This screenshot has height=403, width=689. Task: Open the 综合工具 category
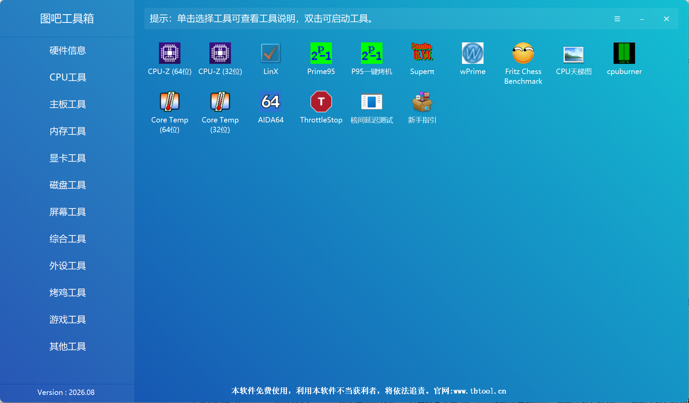68,239
